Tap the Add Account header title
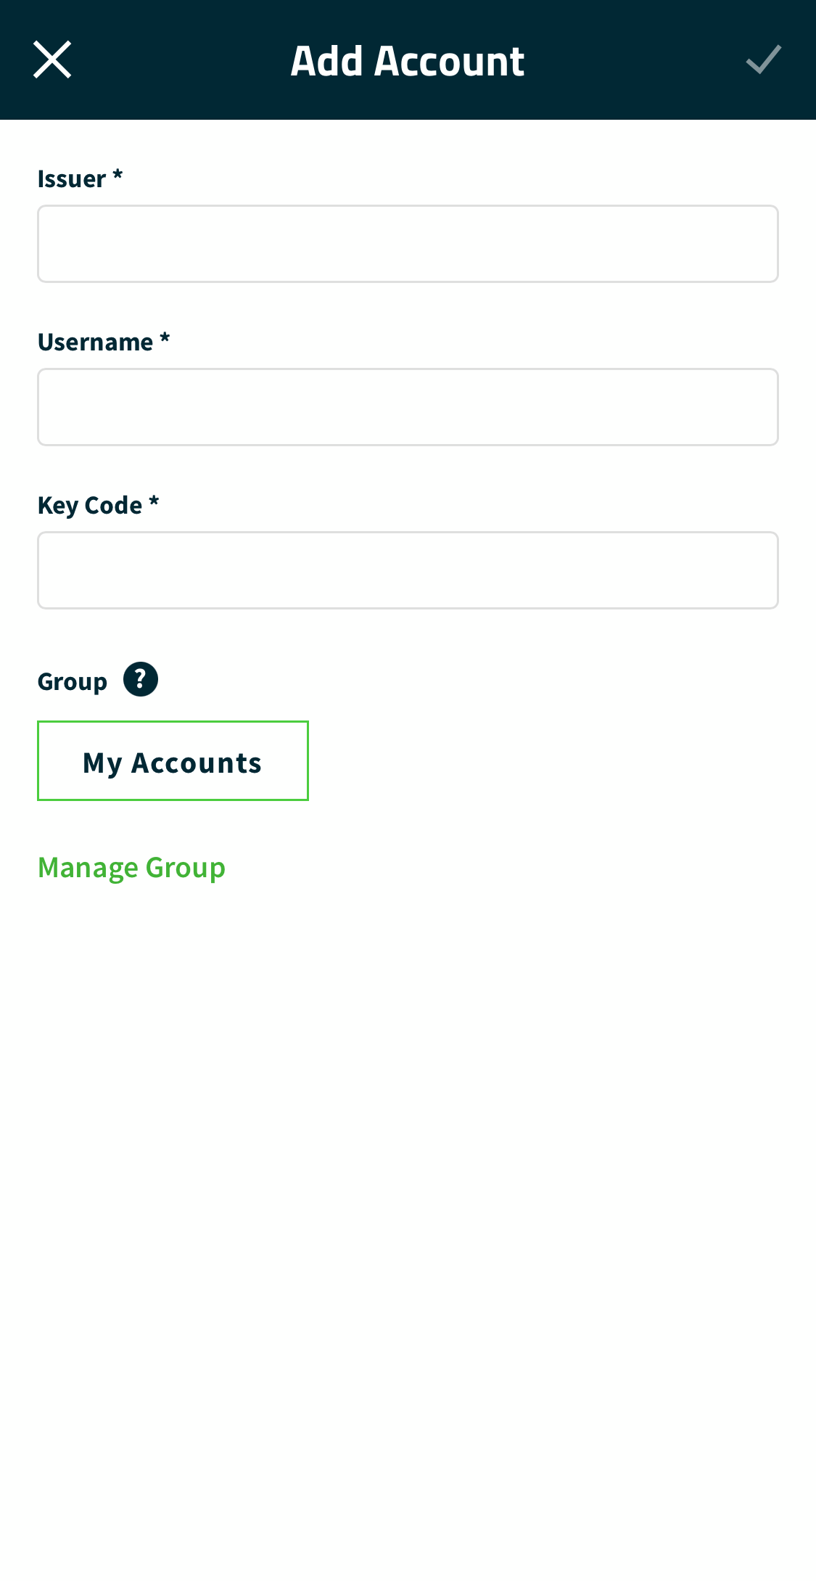The height and width of the screenshot is (1581, 816). click(408, 60)
